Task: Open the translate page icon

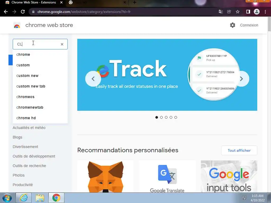Action: pos(220,12)
